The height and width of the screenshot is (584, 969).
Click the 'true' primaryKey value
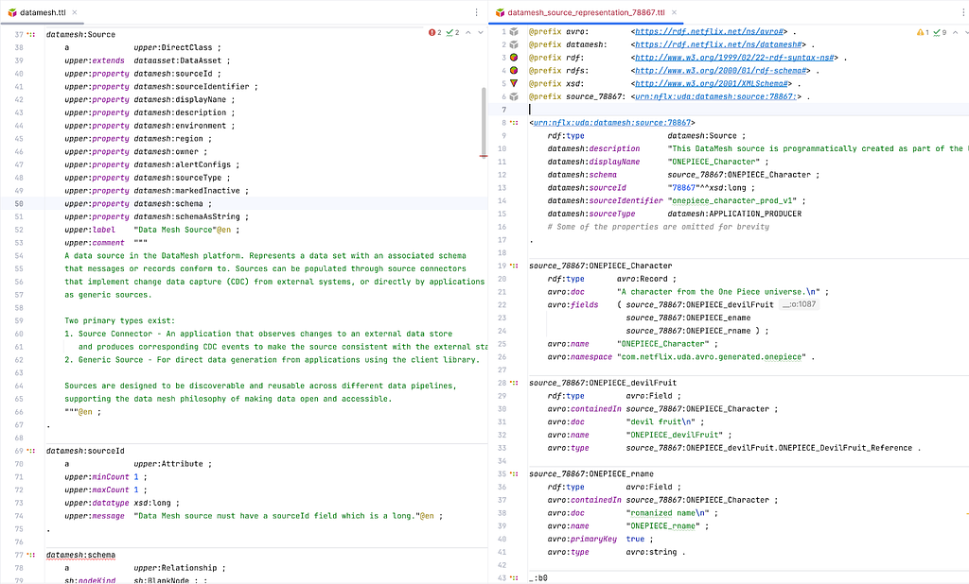(635, 539)
